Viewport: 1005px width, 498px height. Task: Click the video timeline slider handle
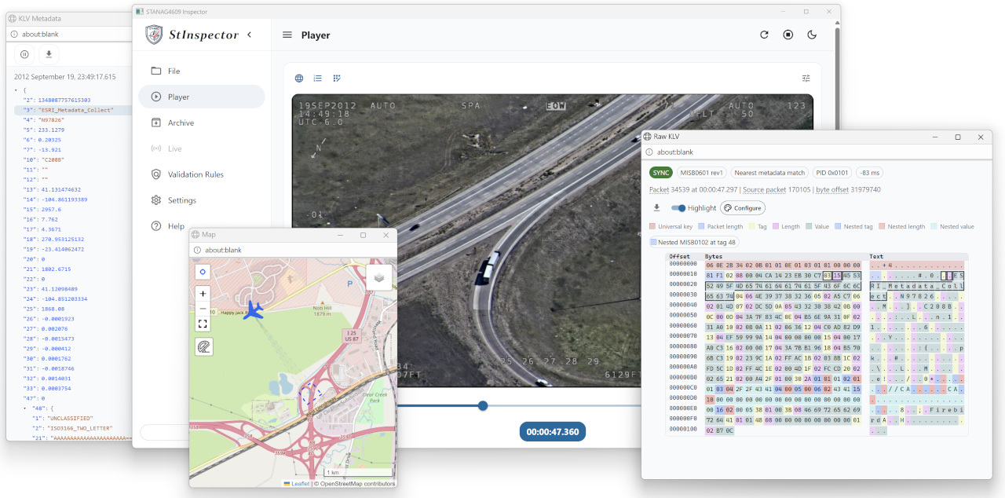(483, 405)
